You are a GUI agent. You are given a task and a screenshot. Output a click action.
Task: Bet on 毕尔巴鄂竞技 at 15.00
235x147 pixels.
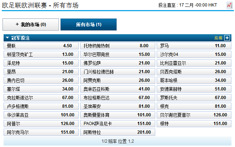(117, 54)
